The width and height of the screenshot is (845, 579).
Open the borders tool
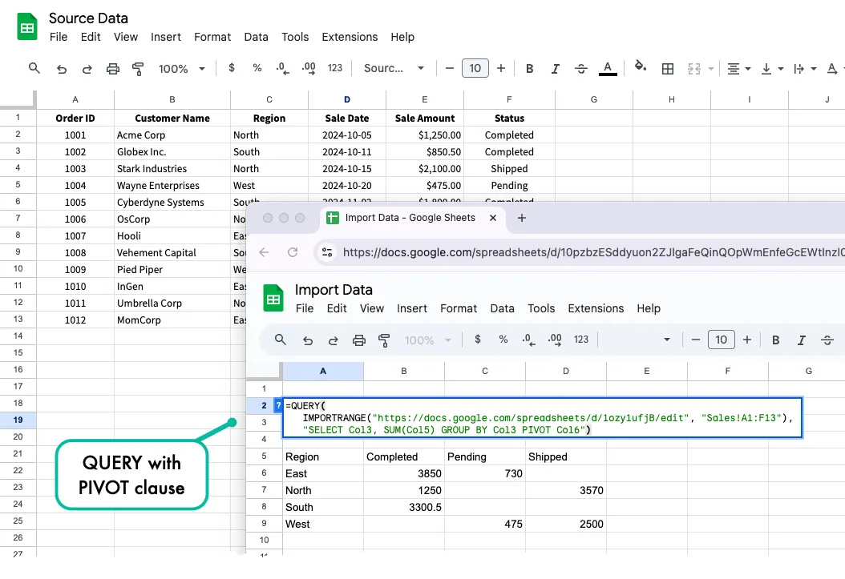[668, 68]
